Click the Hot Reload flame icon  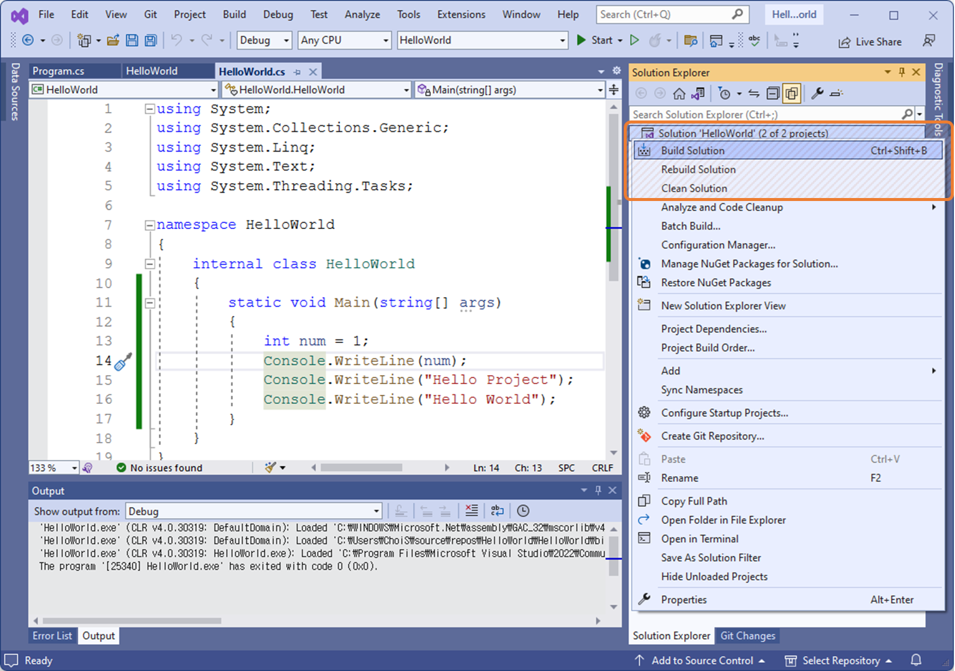click(655, 40)
